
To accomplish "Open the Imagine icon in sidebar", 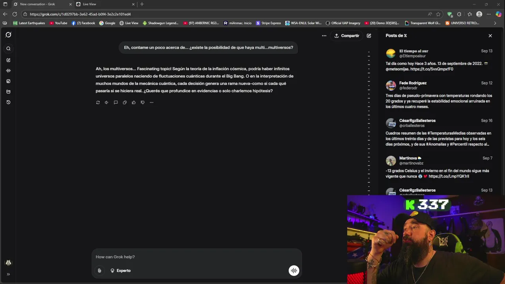I will coord(8,81).
